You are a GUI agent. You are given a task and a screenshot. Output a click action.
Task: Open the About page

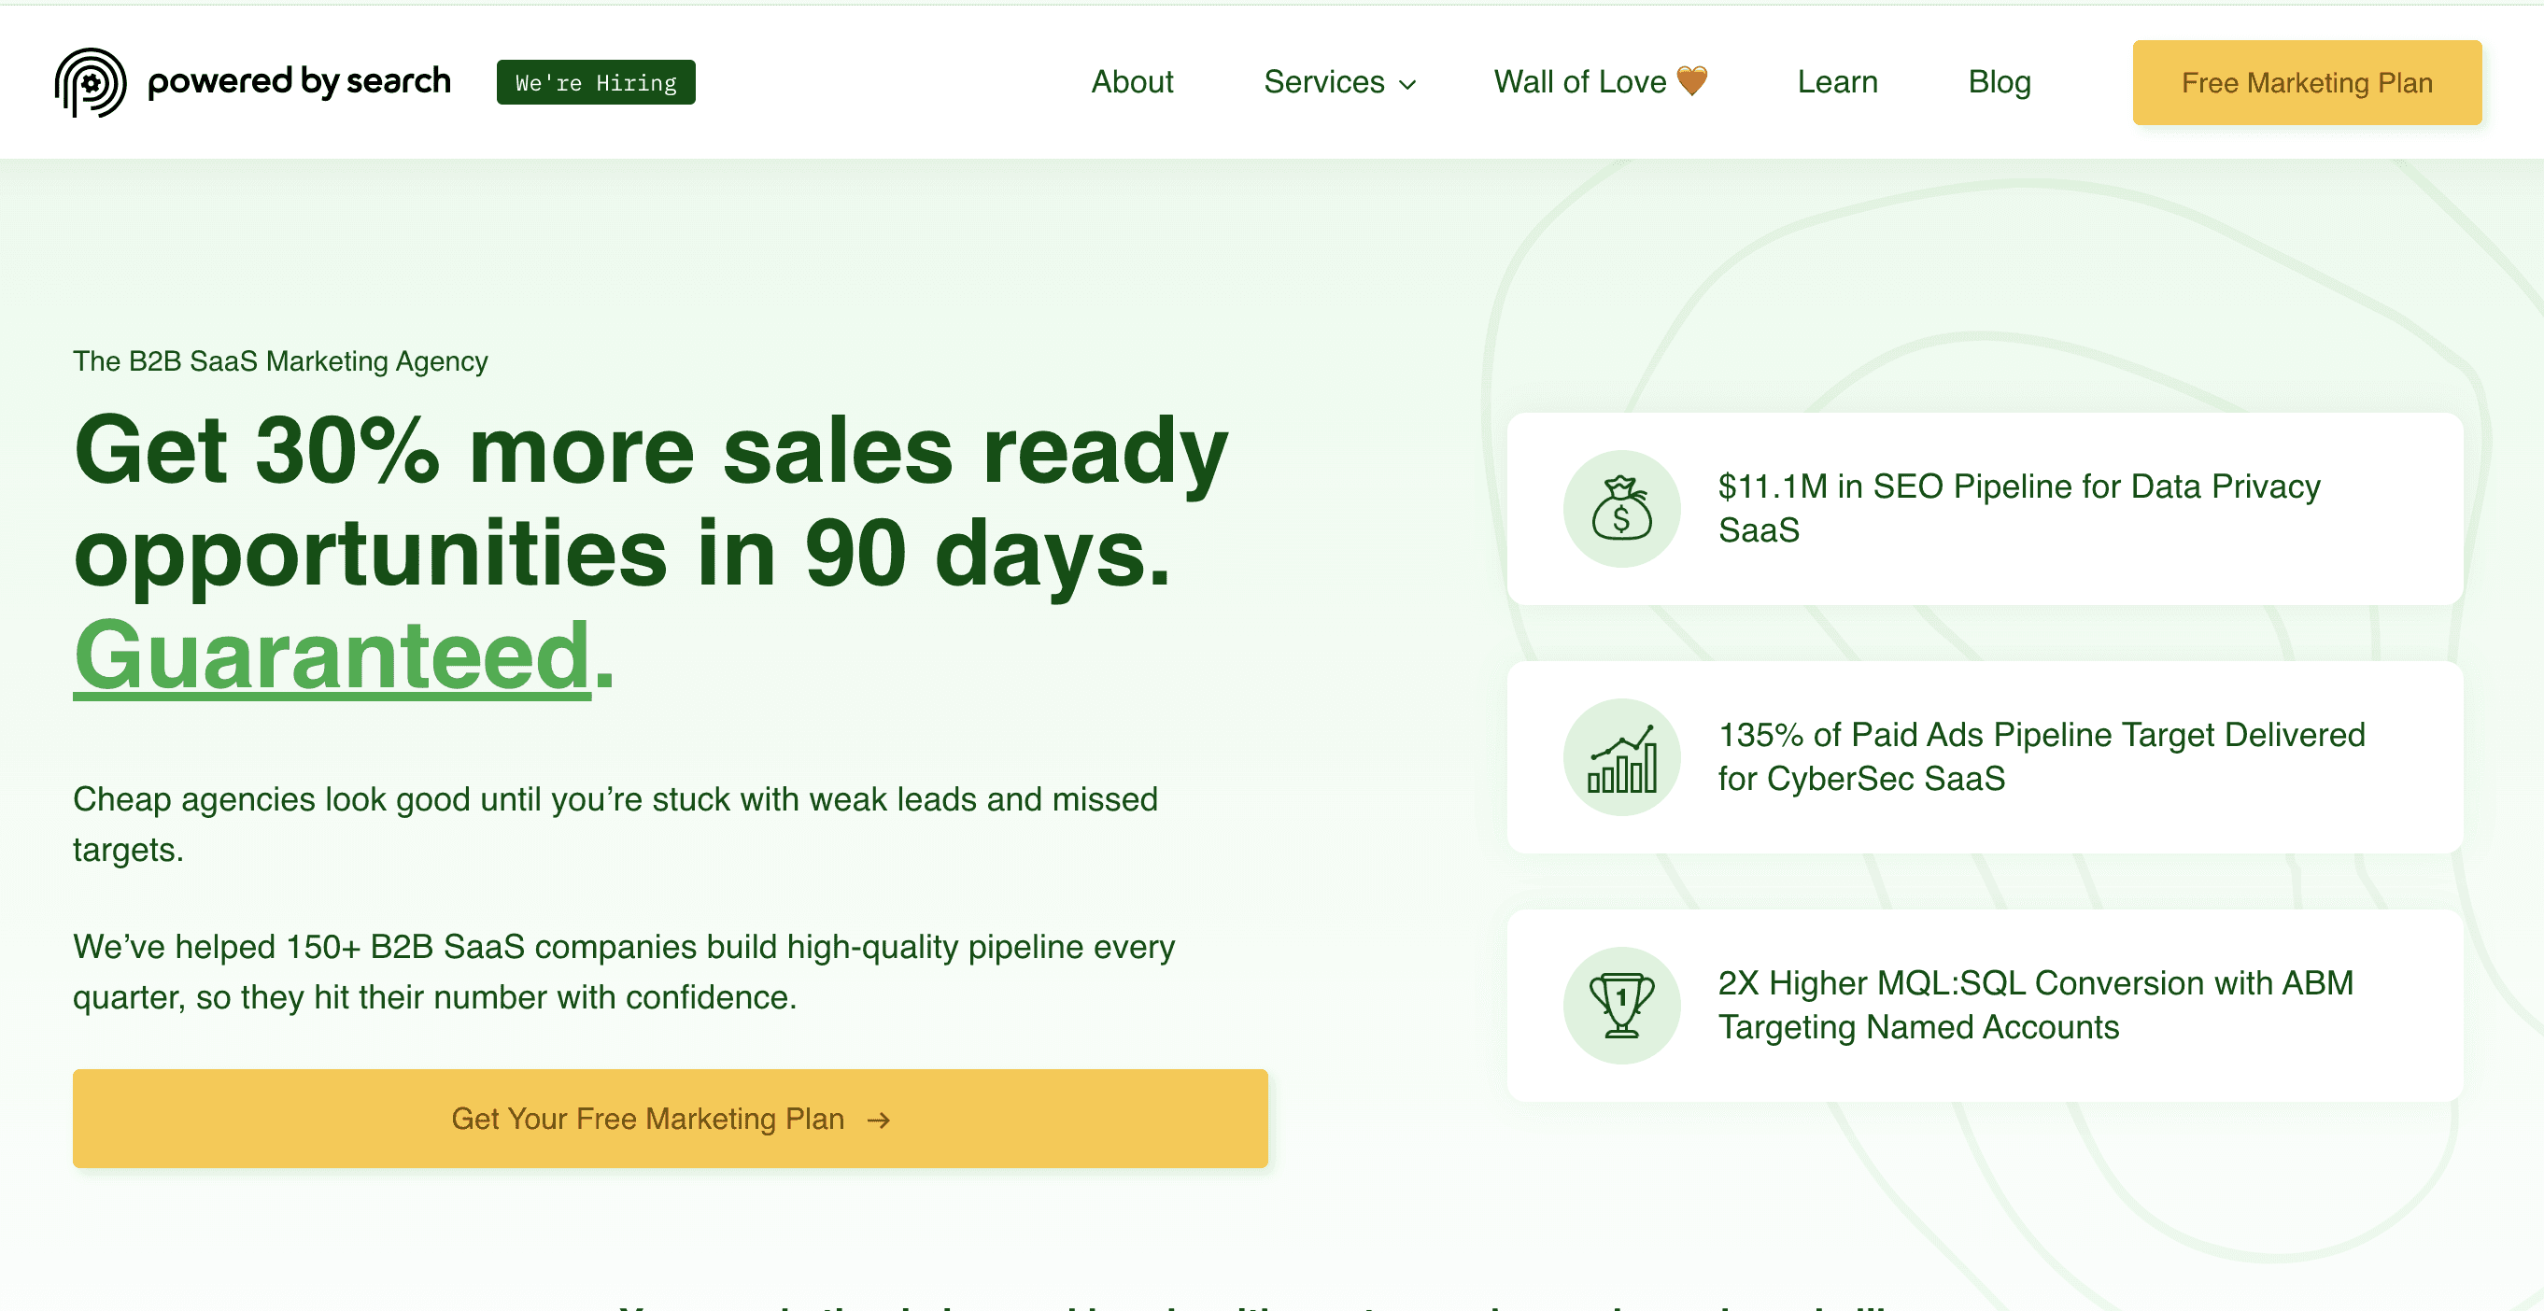(1132, 82)
